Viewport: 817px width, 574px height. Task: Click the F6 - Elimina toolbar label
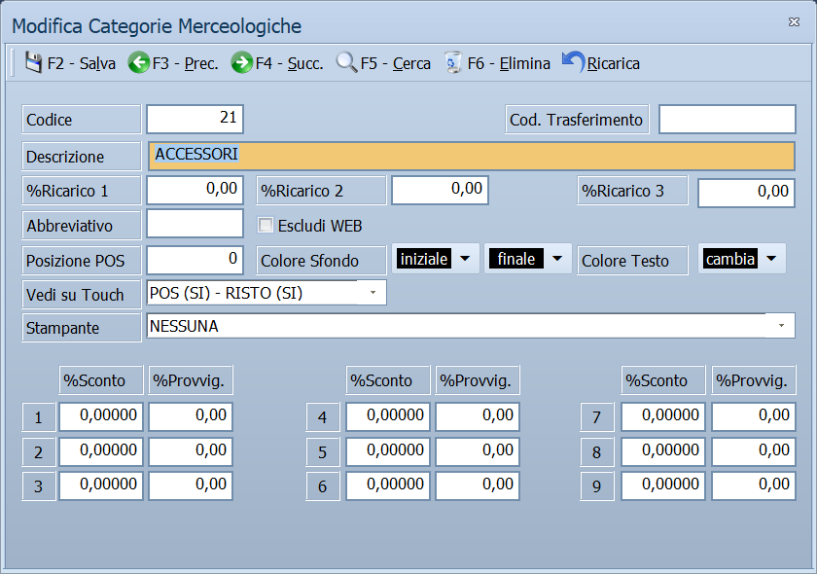pyautogui.click(x=509, y=63)
